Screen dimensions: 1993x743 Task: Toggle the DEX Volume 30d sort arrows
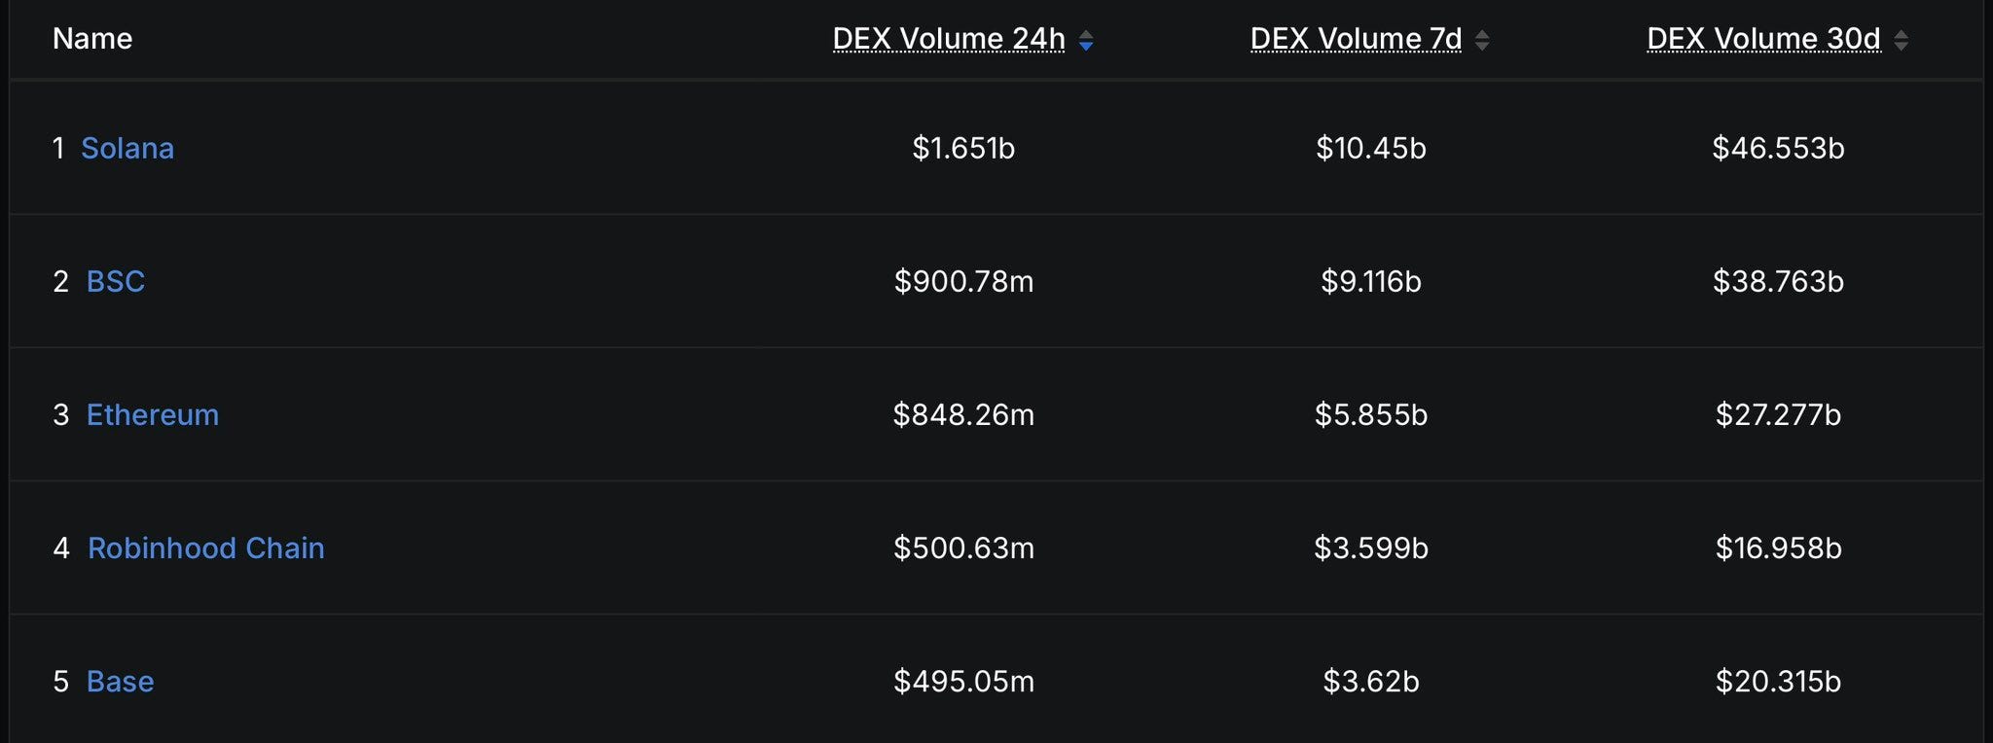[1901, 40]
